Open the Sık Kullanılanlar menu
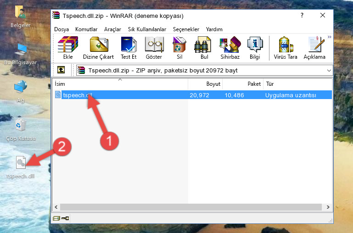This screenshot has width=353, height=233. tap(147, 29)
